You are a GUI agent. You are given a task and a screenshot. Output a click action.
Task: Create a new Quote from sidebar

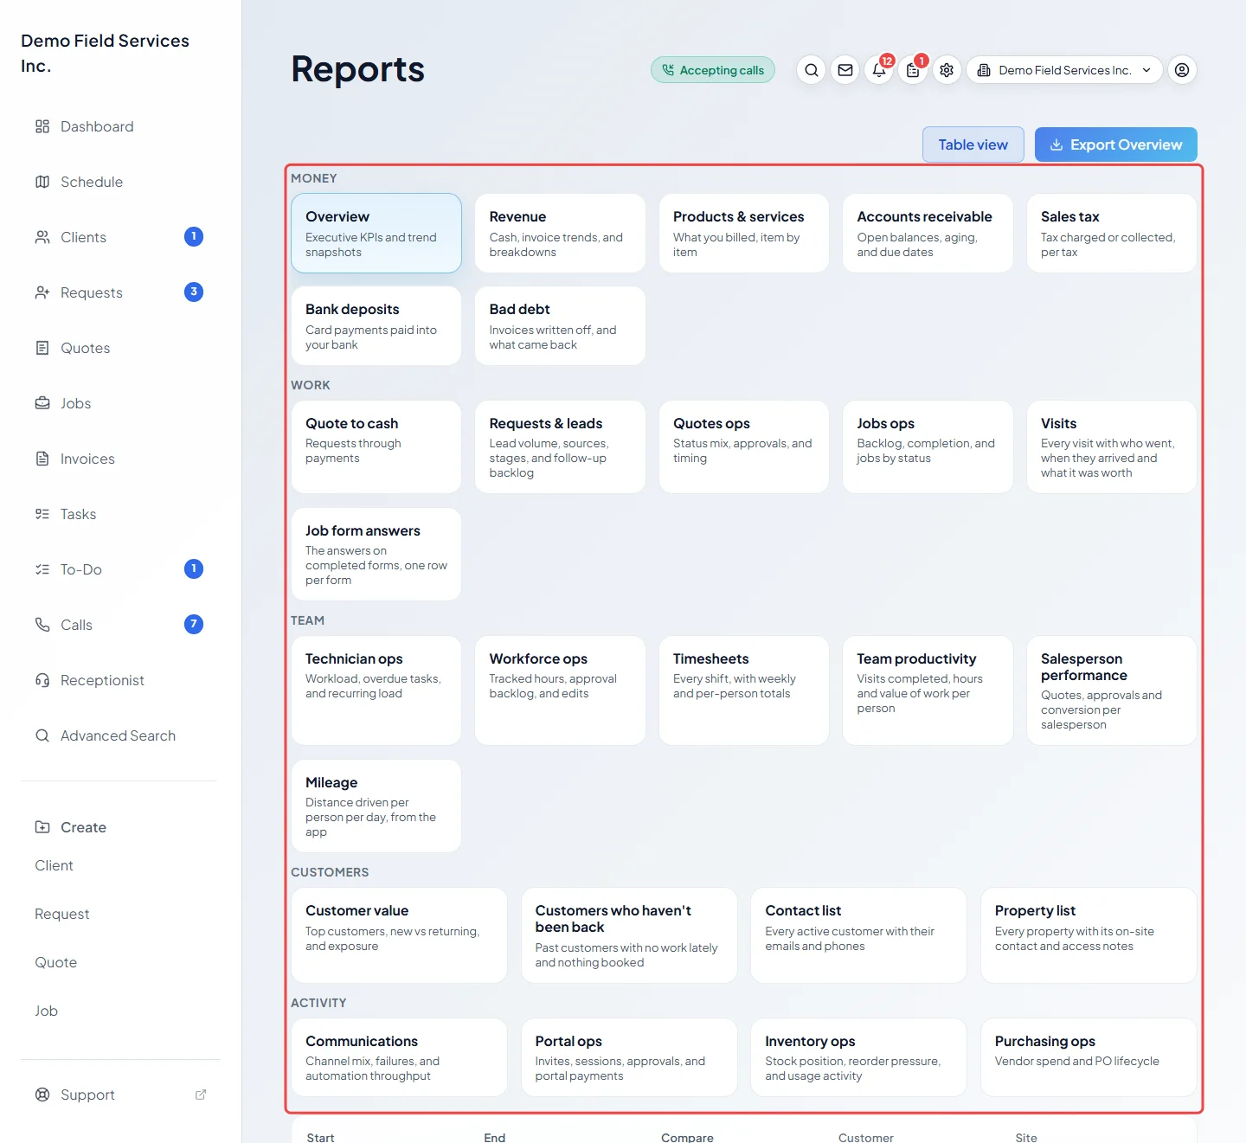tap(56, 962)
